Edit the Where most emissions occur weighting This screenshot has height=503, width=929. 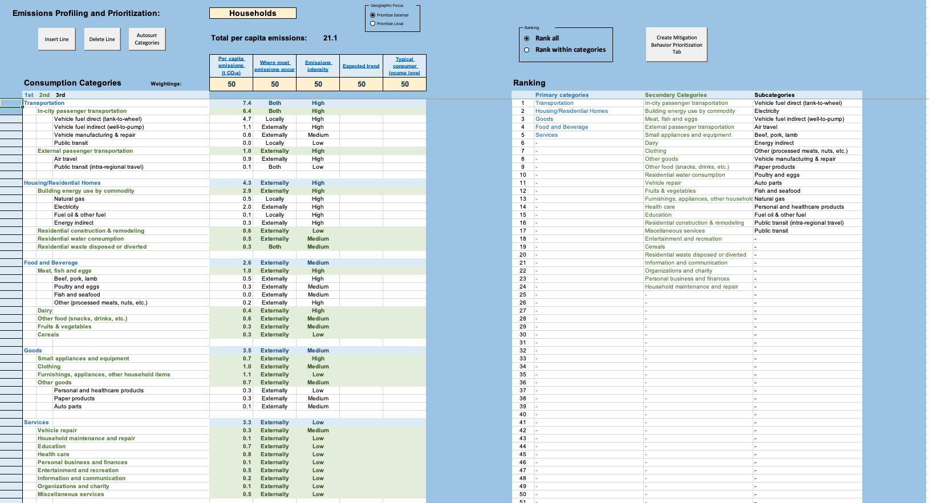tap(275, 84)
